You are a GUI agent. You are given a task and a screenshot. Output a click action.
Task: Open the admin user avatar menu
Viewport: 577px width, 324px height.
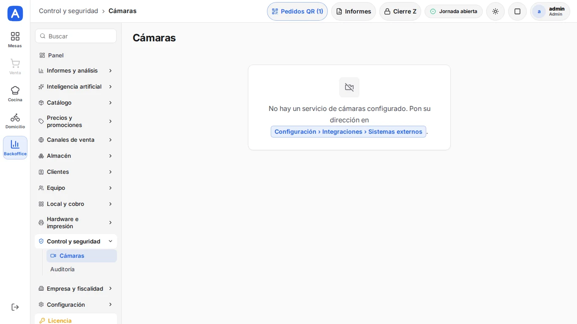point(550,11)
